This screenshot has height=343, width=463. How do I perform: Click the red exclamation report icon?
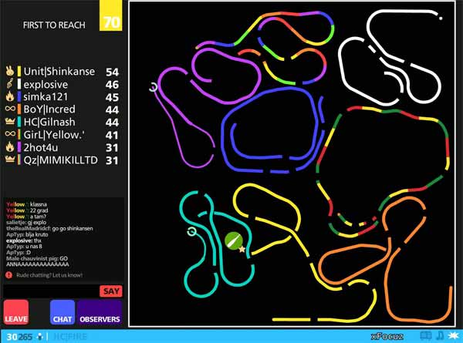tap(8, 274)
